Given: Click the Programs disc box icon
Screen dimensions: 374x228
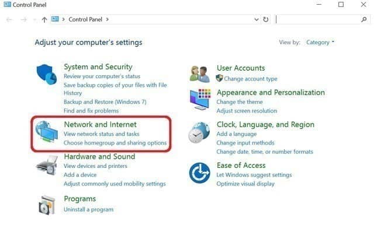Looking at the screenshot, I should [x=47, y=205].
